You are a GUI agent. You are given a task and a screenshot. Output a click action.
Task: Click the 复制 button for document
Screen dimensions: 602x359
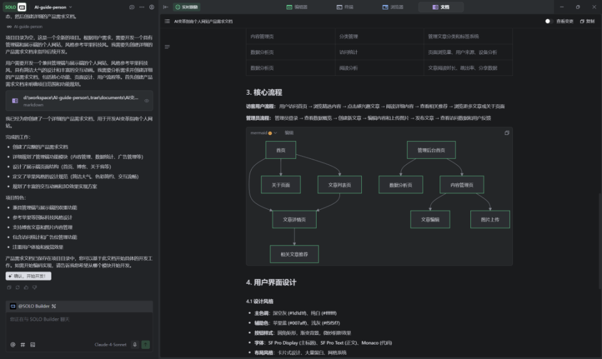point(587,21)
